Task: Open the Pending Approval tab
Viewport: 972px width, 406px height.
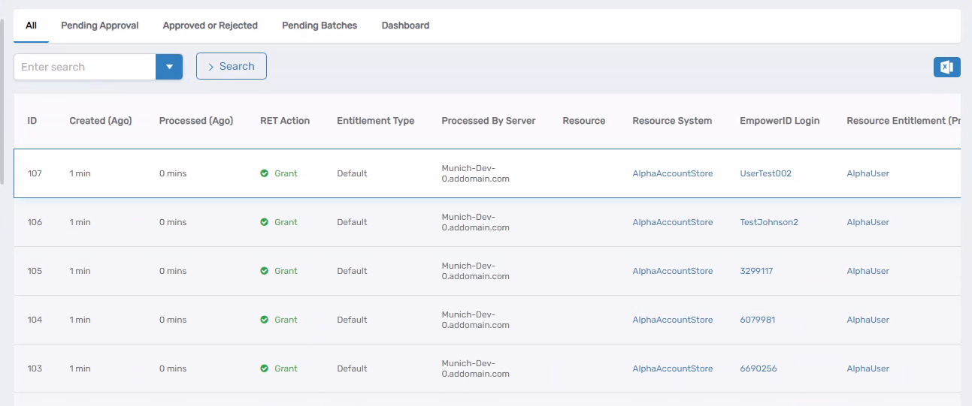Action: tap(100, 26)
